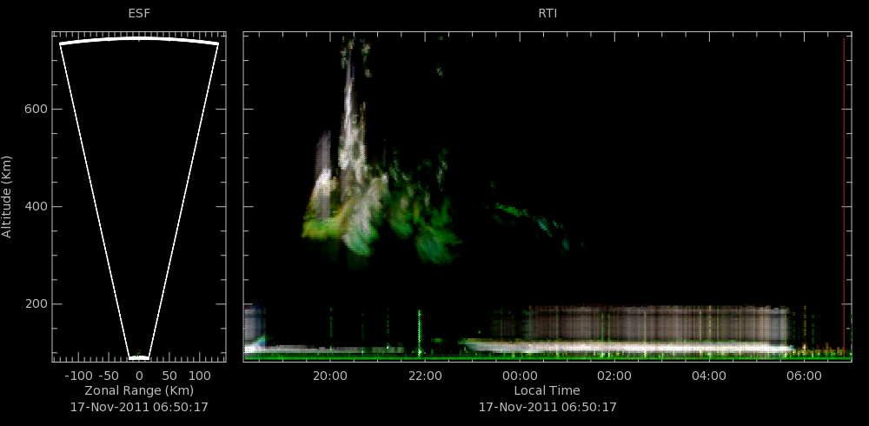Click the 600 altitude tick label

point(36,110)
